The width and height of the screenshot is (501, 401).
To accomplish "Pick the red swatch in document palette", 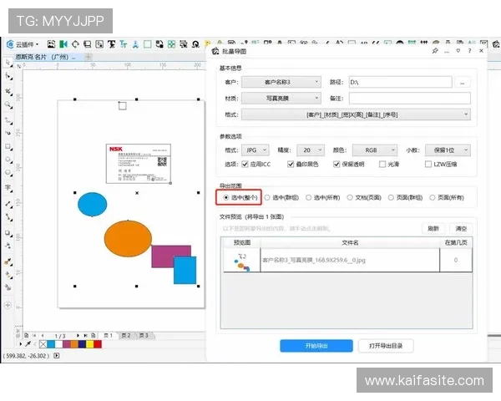I will tap(98, 344).
